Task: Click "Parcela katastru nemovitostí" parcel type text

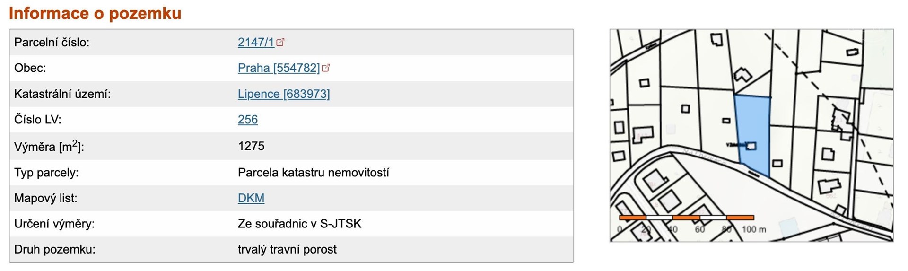Action: [313, 172]
